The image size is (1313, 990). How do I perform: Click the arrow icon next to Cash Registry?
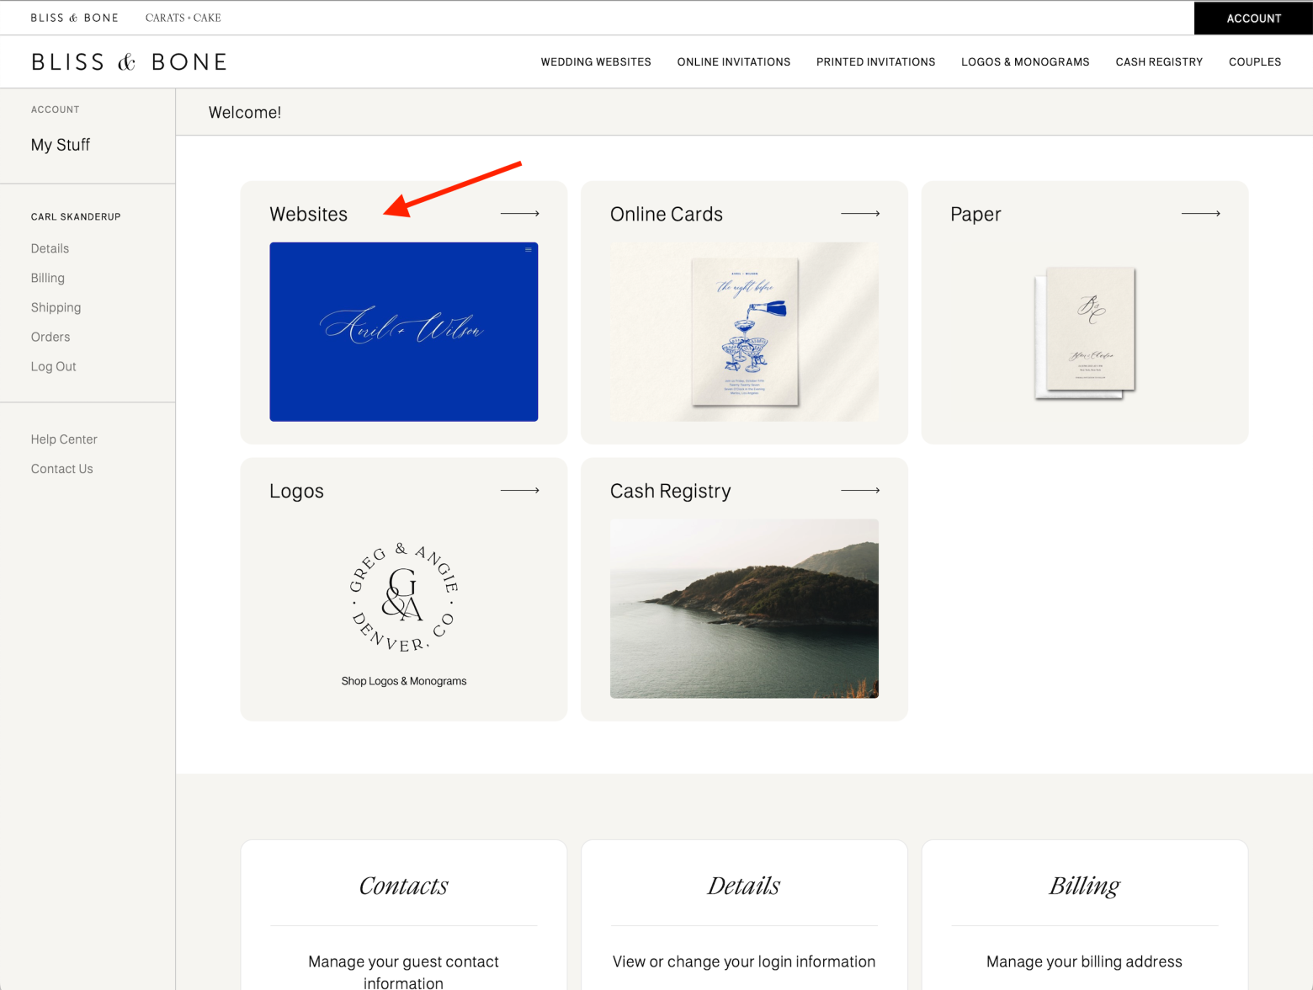point(860,490)
